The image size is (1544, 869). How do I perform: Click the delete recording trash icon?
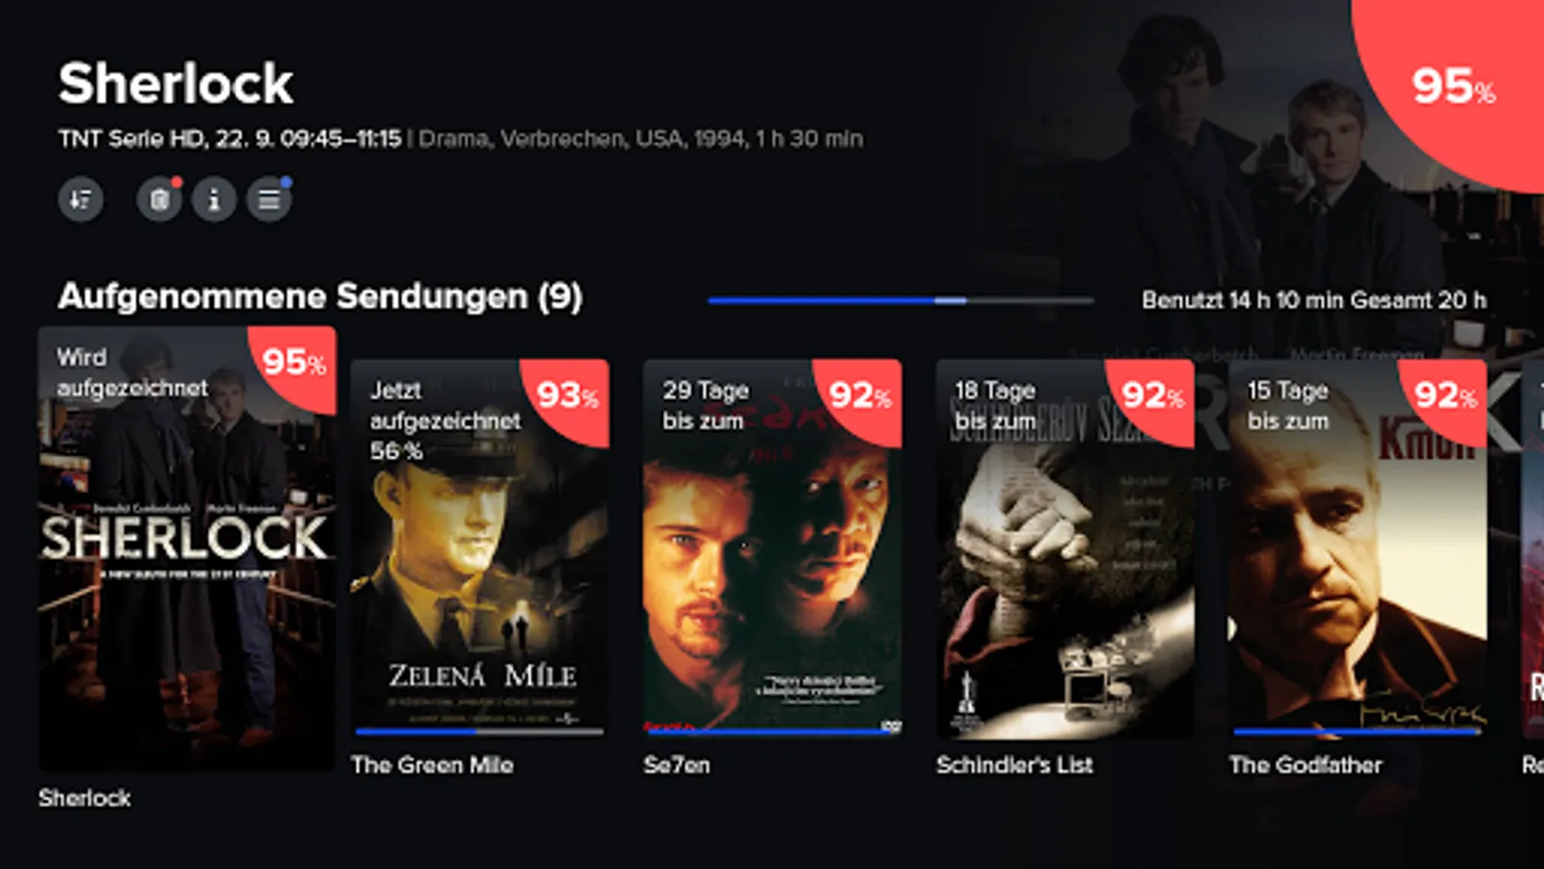(159, 200)
